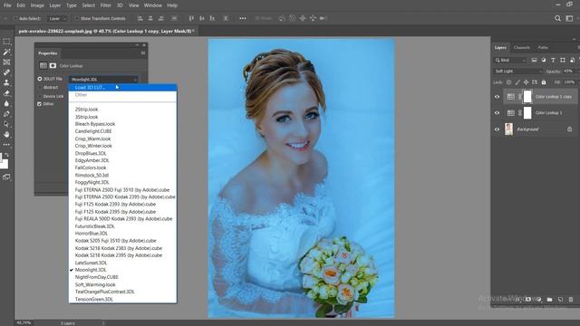The image size is (580, 326).
Task: Select the Healing Brush tool
Action: [x=6, y=72]
